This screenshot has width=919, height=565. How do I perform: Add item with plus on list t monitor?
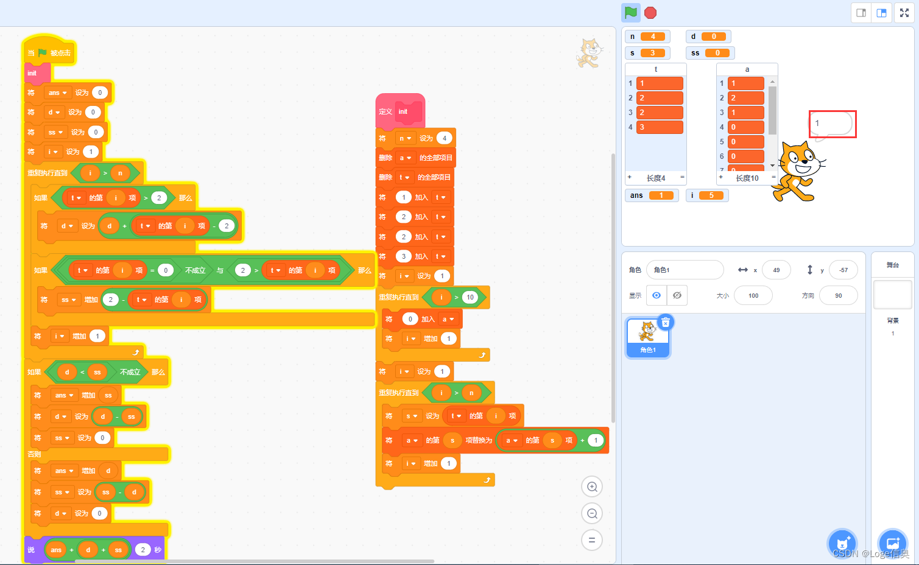click(x=630, y=178)
